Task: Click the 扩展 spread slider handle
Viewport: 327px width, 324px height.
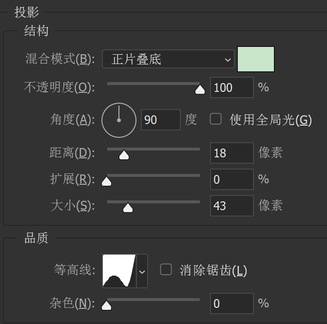Action: [106, 182]
